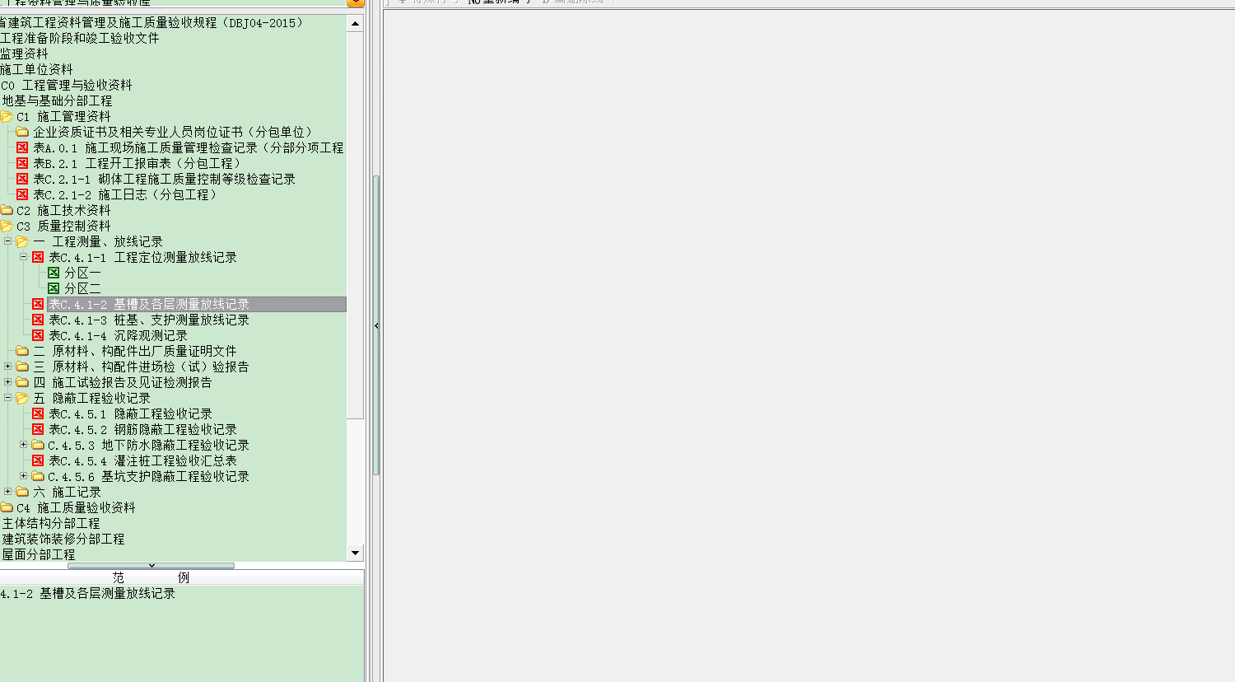Select 表C.4.5.2 钢筋隐蔽工程验收记录
Screen dimensions: 1235x682
pos(142,429)
